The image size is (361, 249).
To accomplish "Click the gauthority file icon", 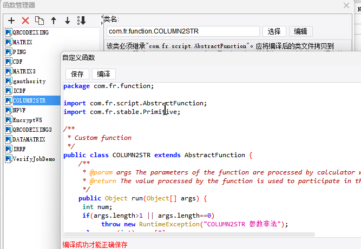I will coord(8,81).
